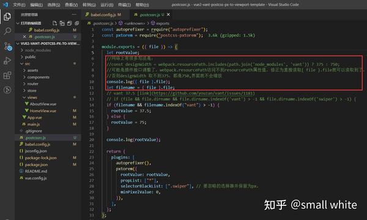Click close all editors icon
Viewport: 367px width, 220px height.
(77, 23)
